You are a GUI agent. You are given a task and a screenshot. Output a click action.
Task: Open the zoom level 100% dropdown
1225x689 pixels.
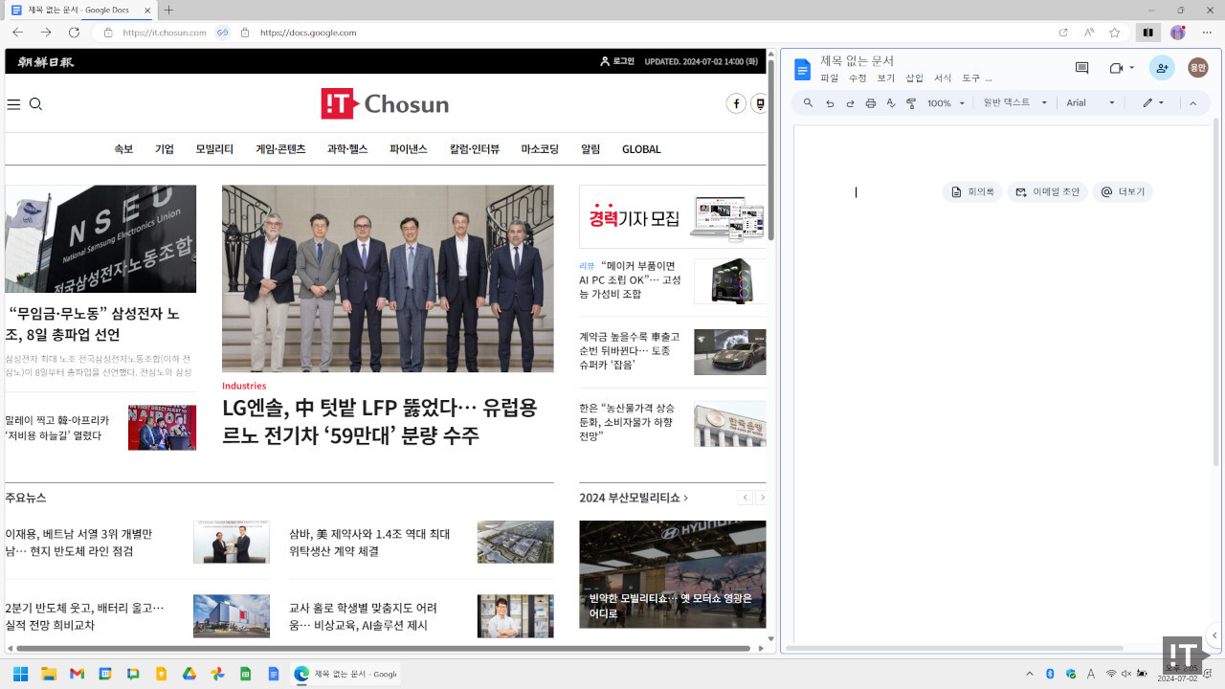tap(943, 102)
